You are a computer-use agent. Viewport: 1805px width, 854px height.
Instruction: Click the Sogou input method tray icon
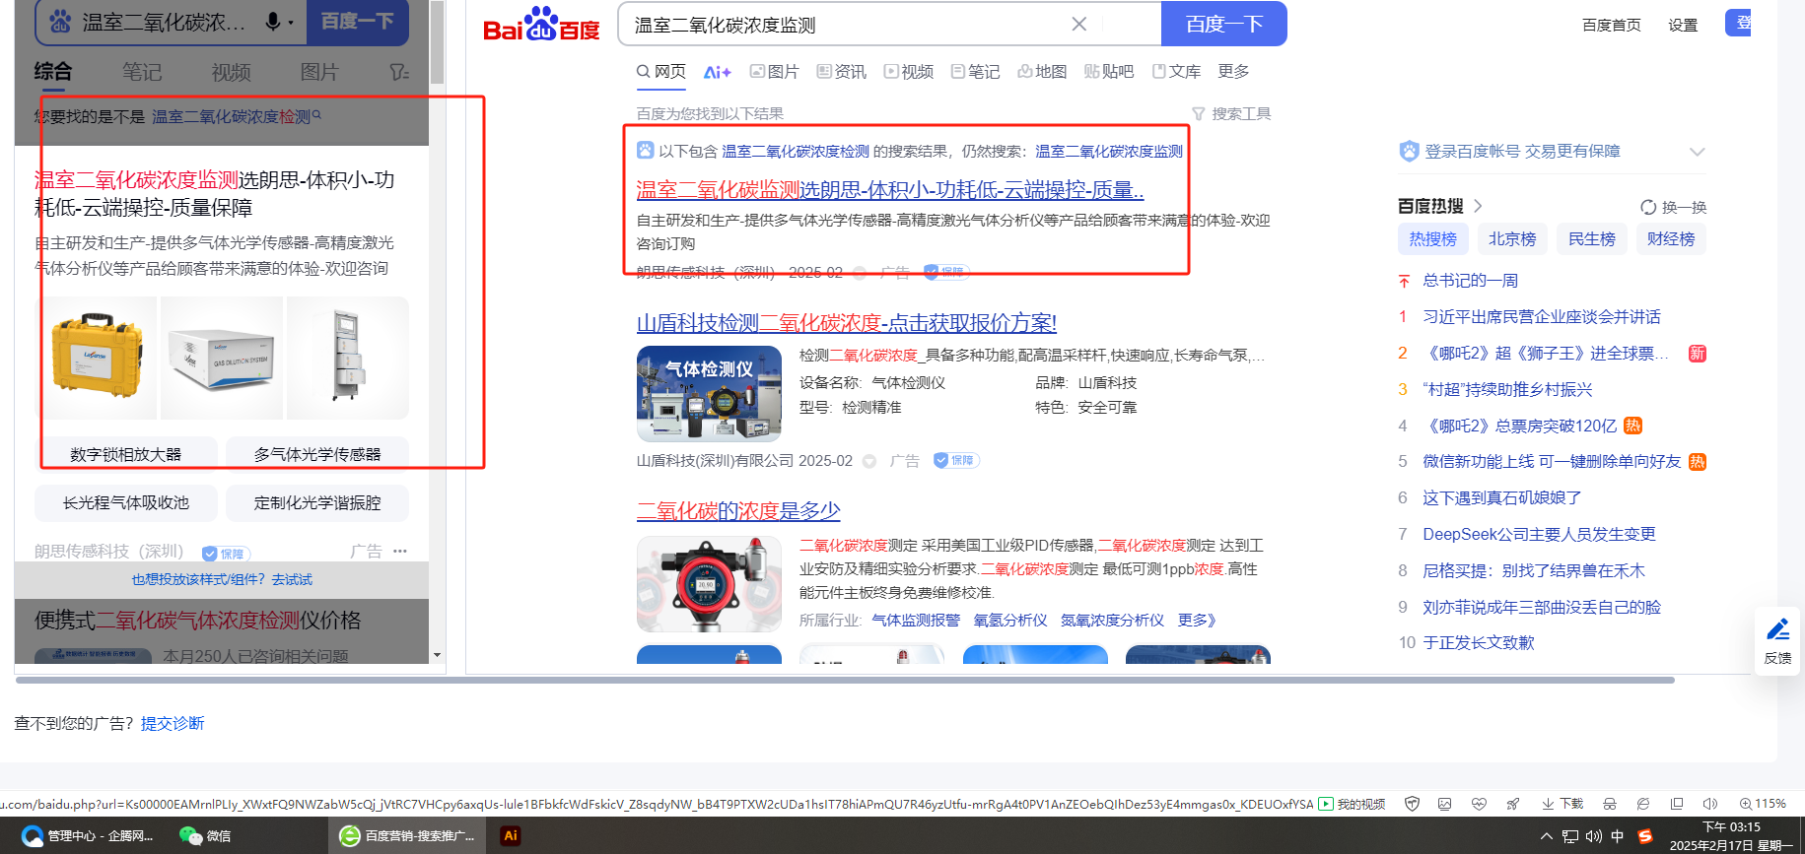coord(1644,836)
